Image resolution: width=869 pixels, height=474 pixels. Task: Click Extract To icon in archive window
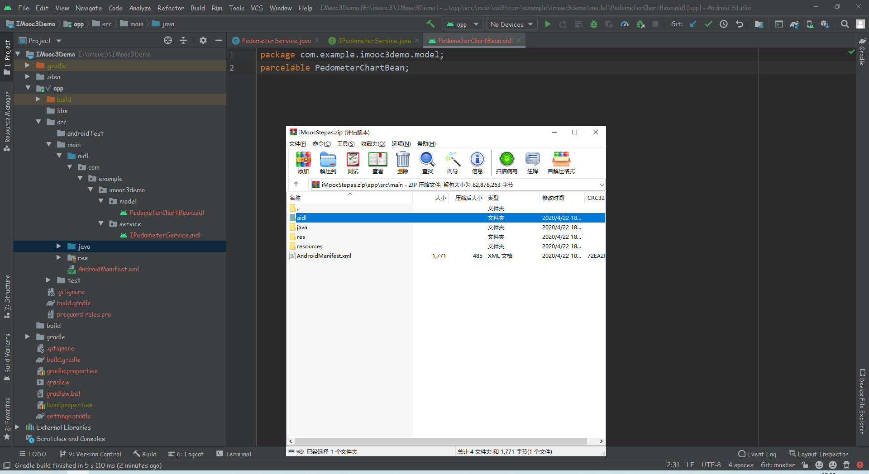click(328, 163)
